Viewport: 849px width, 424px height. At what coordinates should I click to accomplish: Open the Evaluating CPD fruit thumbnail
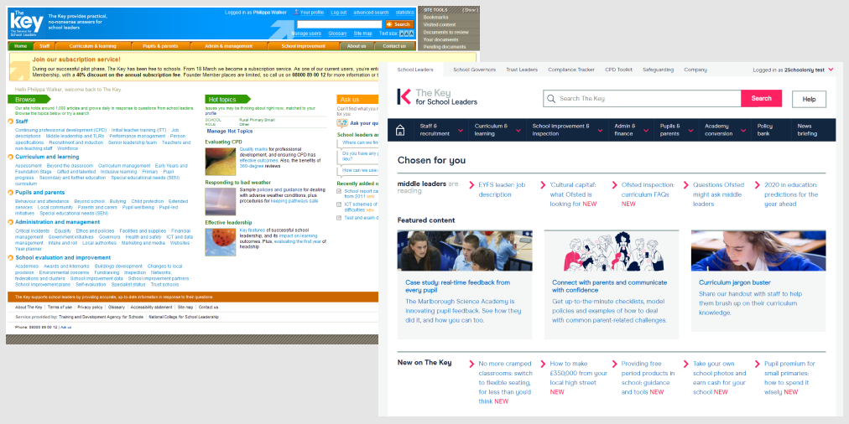pyautogui.click(x=220, y=161)
